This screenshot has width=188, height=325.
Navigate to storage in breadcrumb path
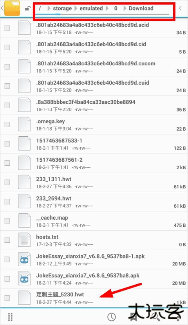62,9
